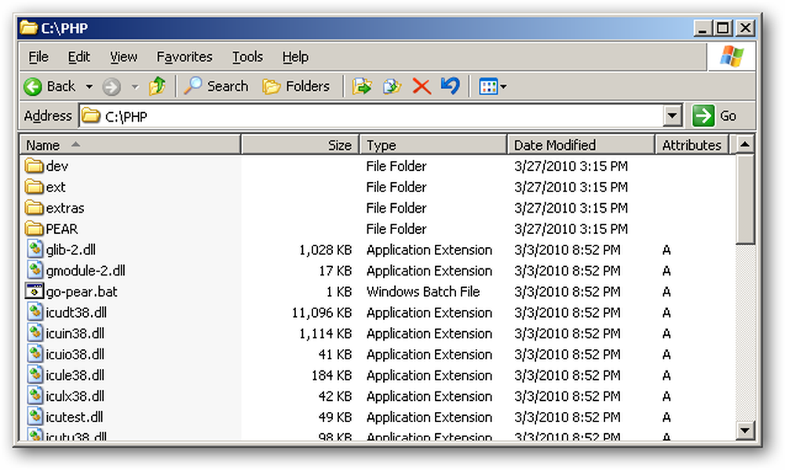Select the gmodule-2.dll file icon
This screenshot has height=470, width=785.
point(35,270)
